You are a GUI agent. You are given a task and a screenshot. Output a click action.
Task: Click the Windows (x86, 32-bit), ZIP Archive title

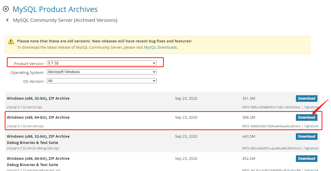coord(38,98)
